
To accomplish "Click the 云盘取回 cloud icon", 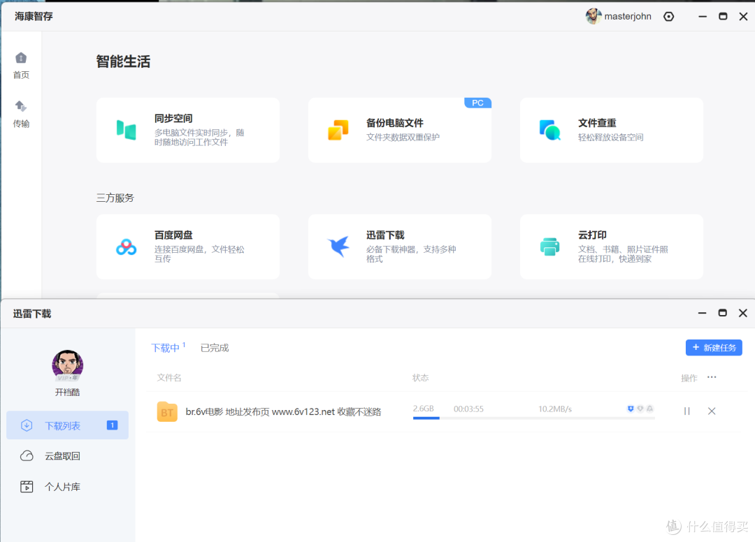I will pos(27,456).
